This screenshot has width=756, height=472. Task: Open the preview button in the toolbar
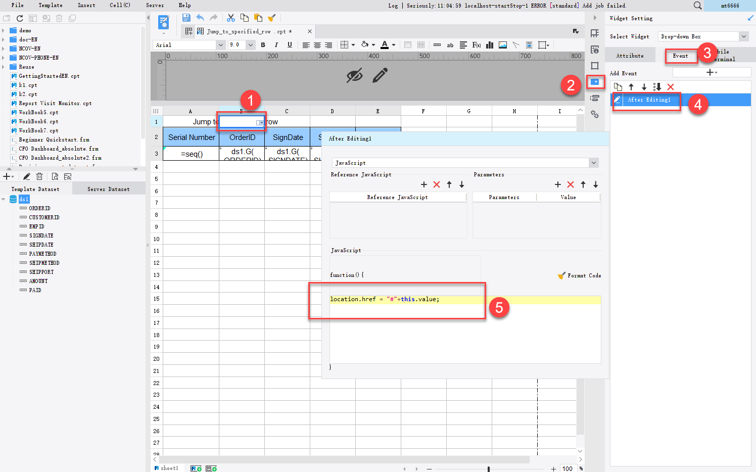[164, 22]
